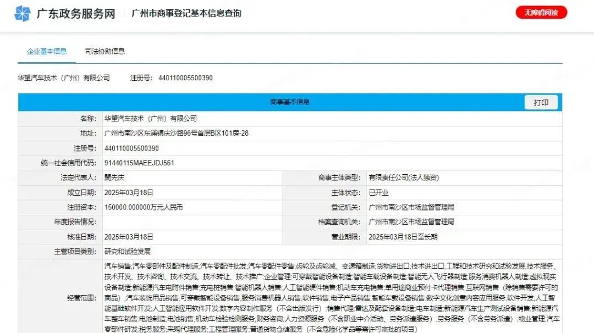Select legal representative 闇先庆
The width and height of the screenshot is (594, 333).
pyautogui.click(x=114, y=177)
